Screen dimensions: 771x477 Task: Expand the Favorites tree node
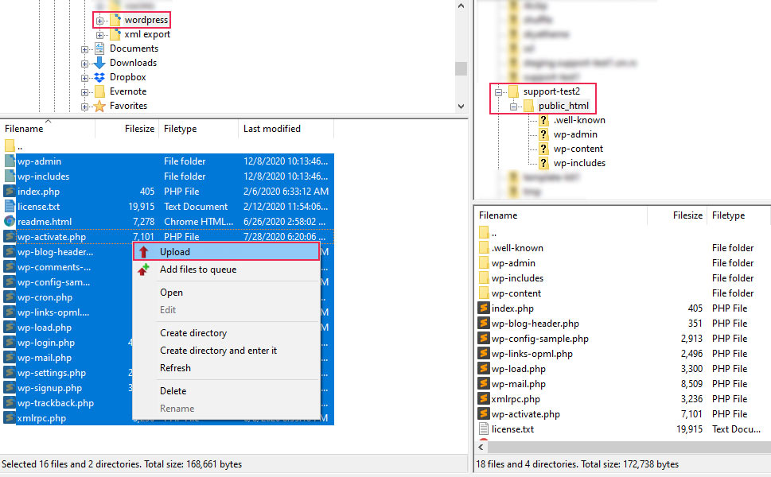(84, 107)
